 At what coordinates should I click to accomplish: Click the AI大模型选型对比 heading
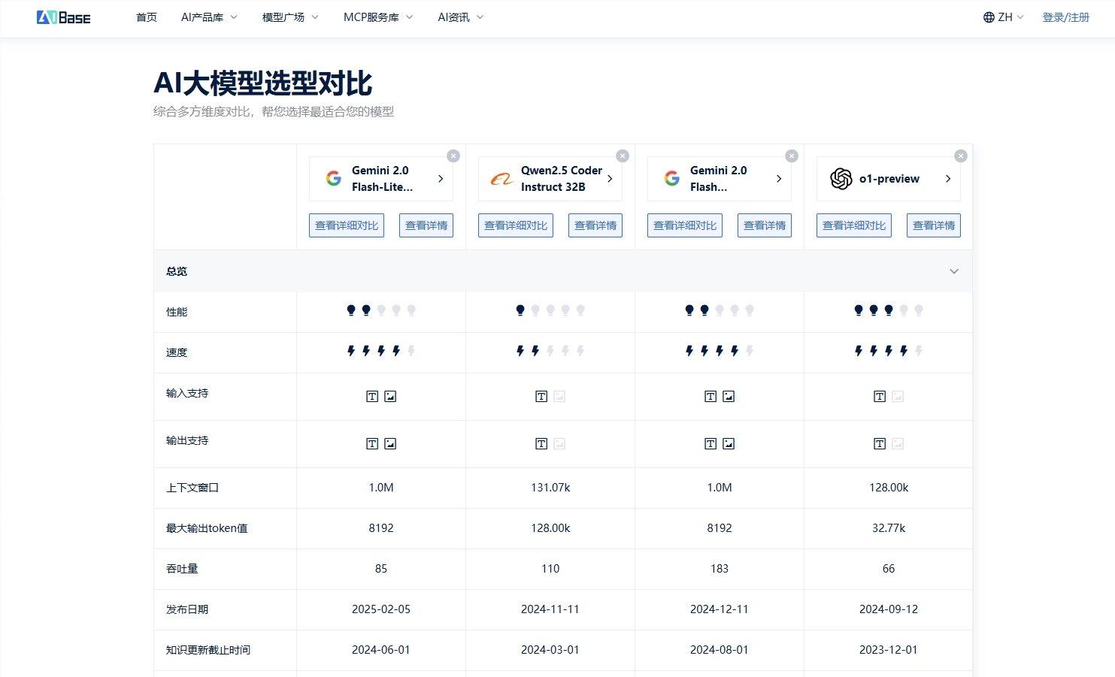pos(263,83)
